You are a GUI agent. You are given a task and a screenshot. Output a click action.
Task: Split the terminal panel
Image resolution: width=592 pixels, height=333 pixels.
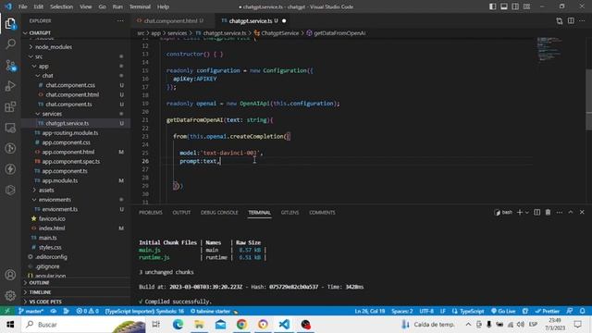536,213
